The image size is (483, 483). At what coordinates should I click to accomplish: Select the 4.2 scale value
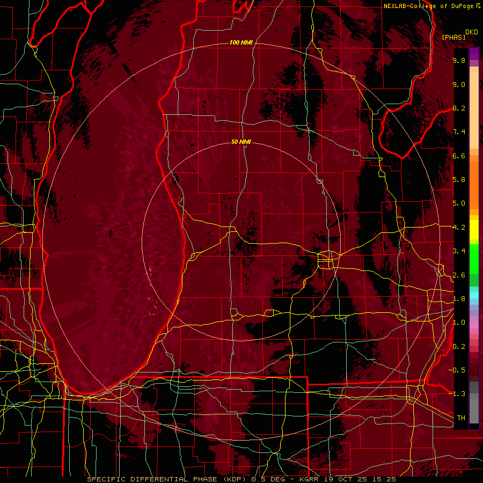pos(459,228)
